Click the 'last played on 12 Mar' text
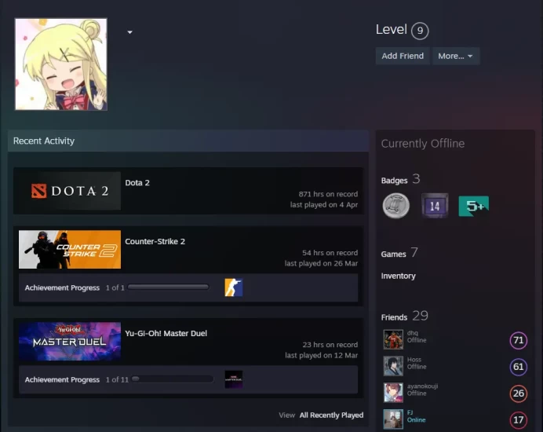This screenshot has height=432, width=543. (x=322, y=355)
